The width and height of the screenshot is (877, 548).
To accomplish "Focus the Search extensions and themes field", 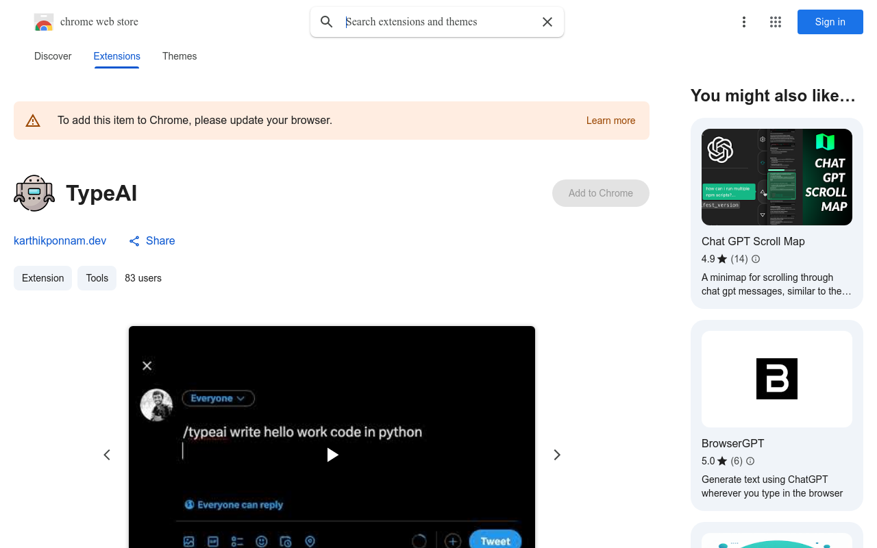I will click(x=438, y=22).
